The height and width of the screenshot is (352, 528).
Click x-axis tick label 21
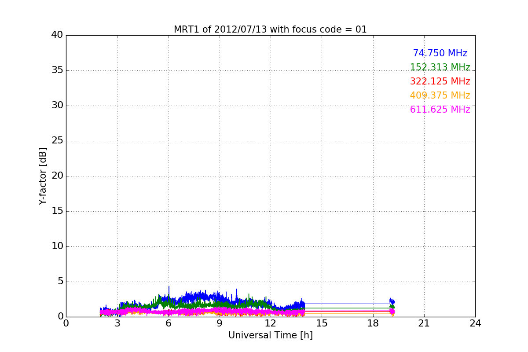coord(424,323)
